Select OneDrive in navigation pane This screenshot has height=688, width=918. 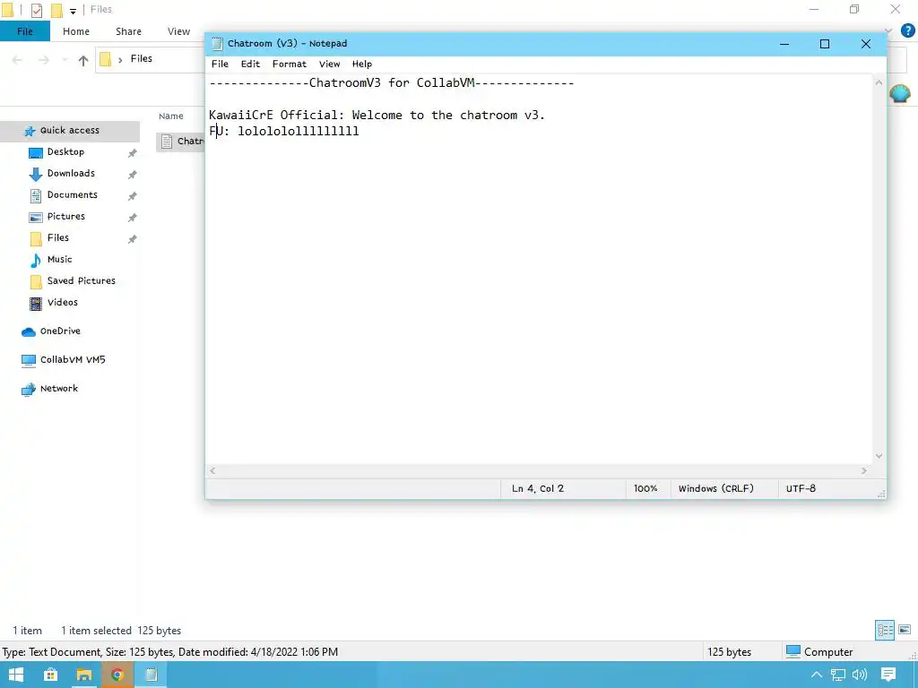60,331
